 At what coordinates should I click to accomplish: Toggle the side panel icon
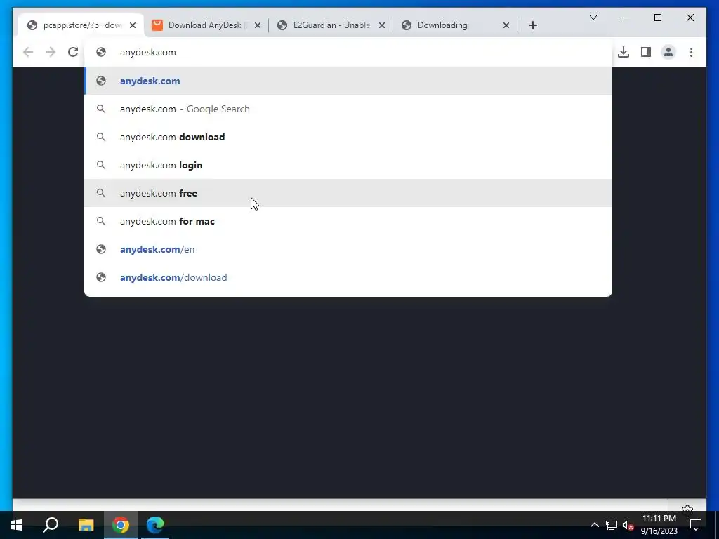point(646,52)
